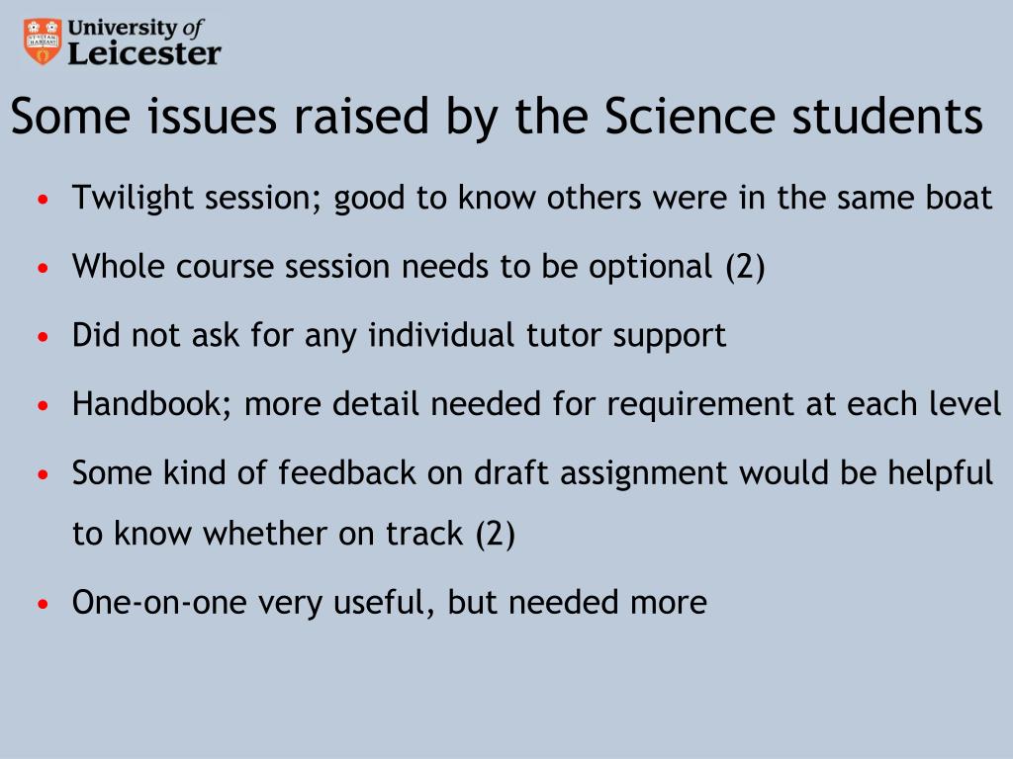Click the red bullet beside Twilight session
The image size is (1013, 759).
(44, 199)
